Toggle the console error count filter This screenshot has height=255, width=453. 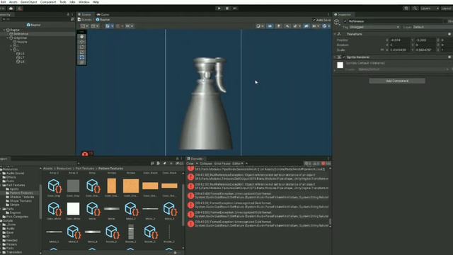point(326,164)
